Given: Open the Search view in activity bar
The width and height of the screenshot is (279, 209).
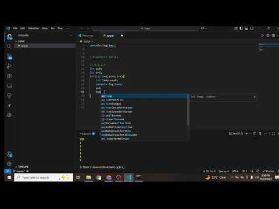Looking at the screenshot, I should (x=9, y=46).
